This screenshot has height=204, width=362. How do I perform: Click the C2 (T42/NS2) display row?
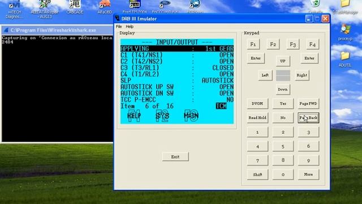tap(177, 61)
